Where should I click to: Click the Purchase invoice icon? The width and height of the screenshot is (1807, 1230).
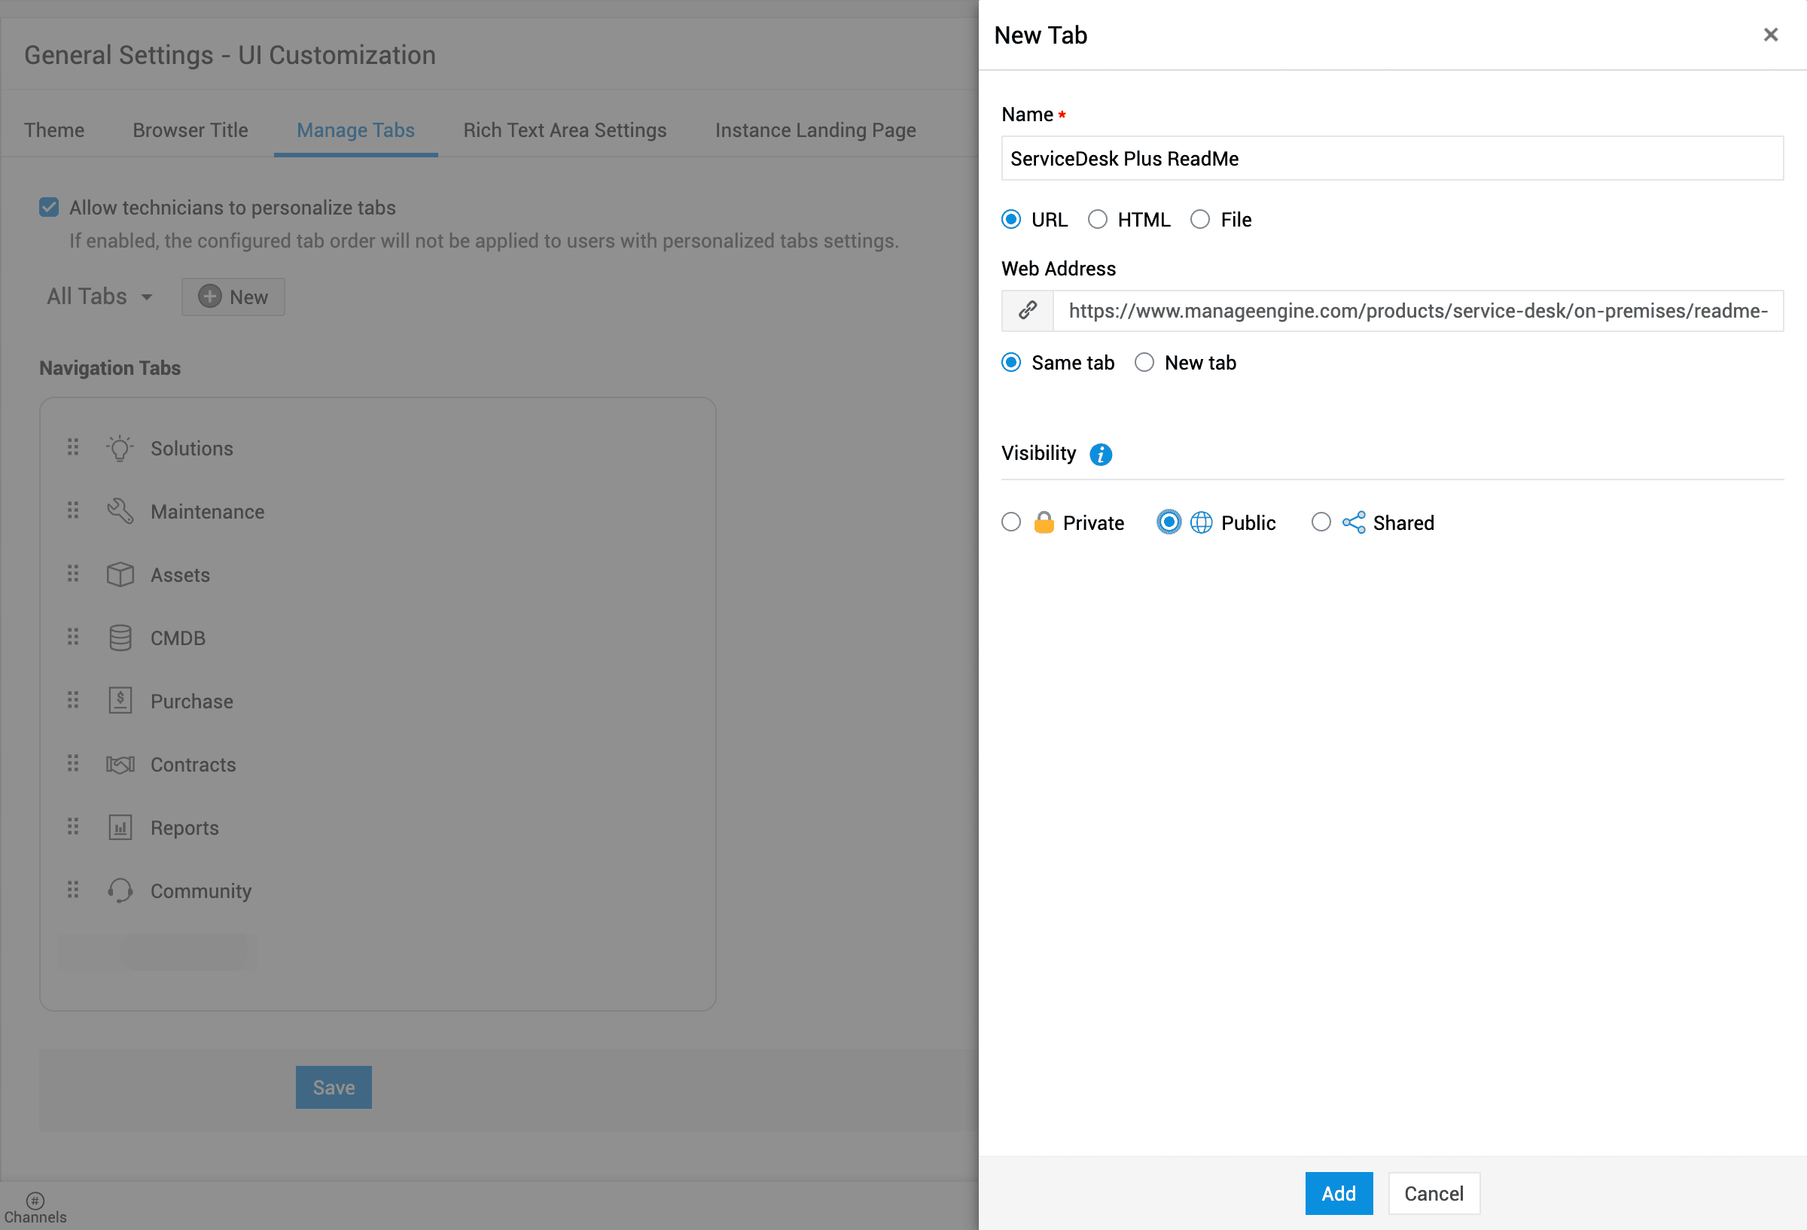click(120, 701)
